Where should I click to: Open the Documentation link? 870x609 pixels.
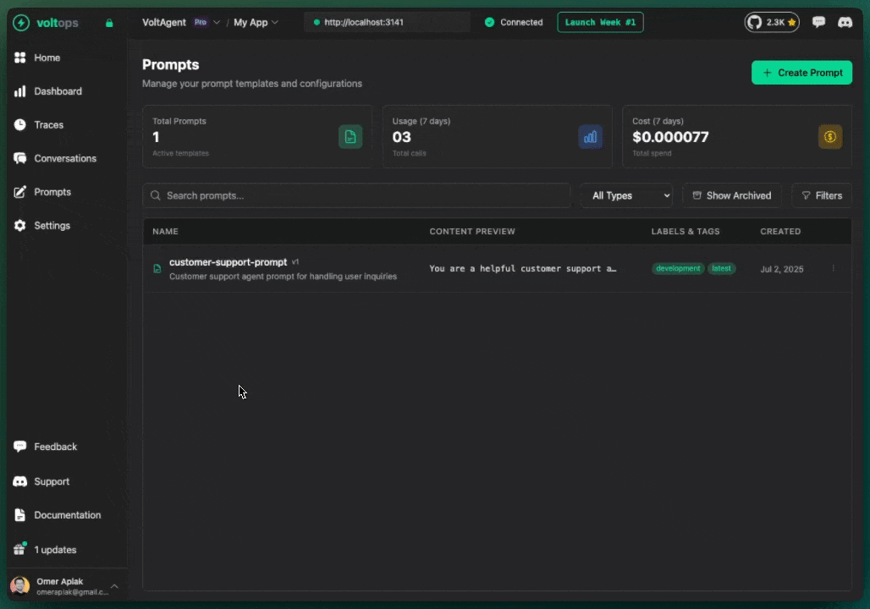click(67, 515)
